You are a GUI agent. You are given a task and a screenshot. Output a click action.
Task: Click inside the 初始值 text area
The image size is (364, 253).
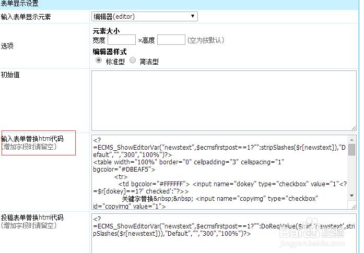click(224, 100)
